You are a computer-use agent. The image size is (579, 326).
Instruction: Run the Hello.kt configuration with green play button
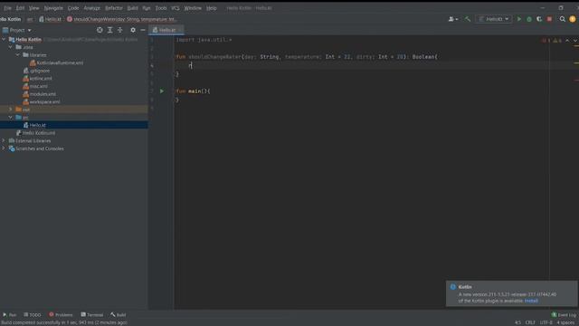[x=519, y=19]
